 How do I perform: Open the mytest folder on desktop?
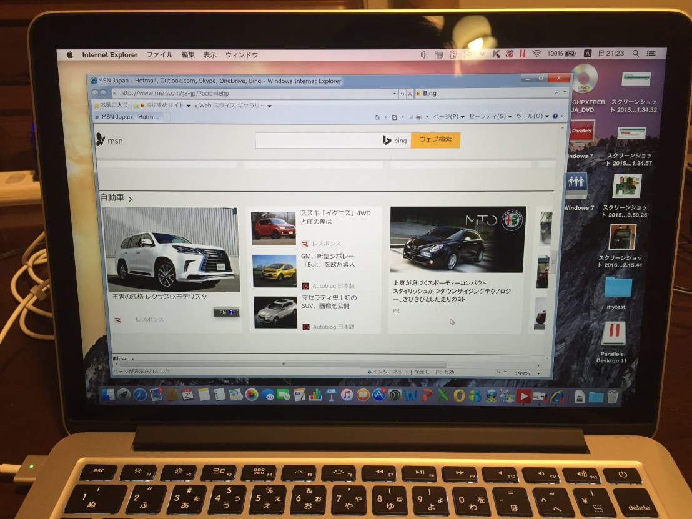(x=617, y=288)
